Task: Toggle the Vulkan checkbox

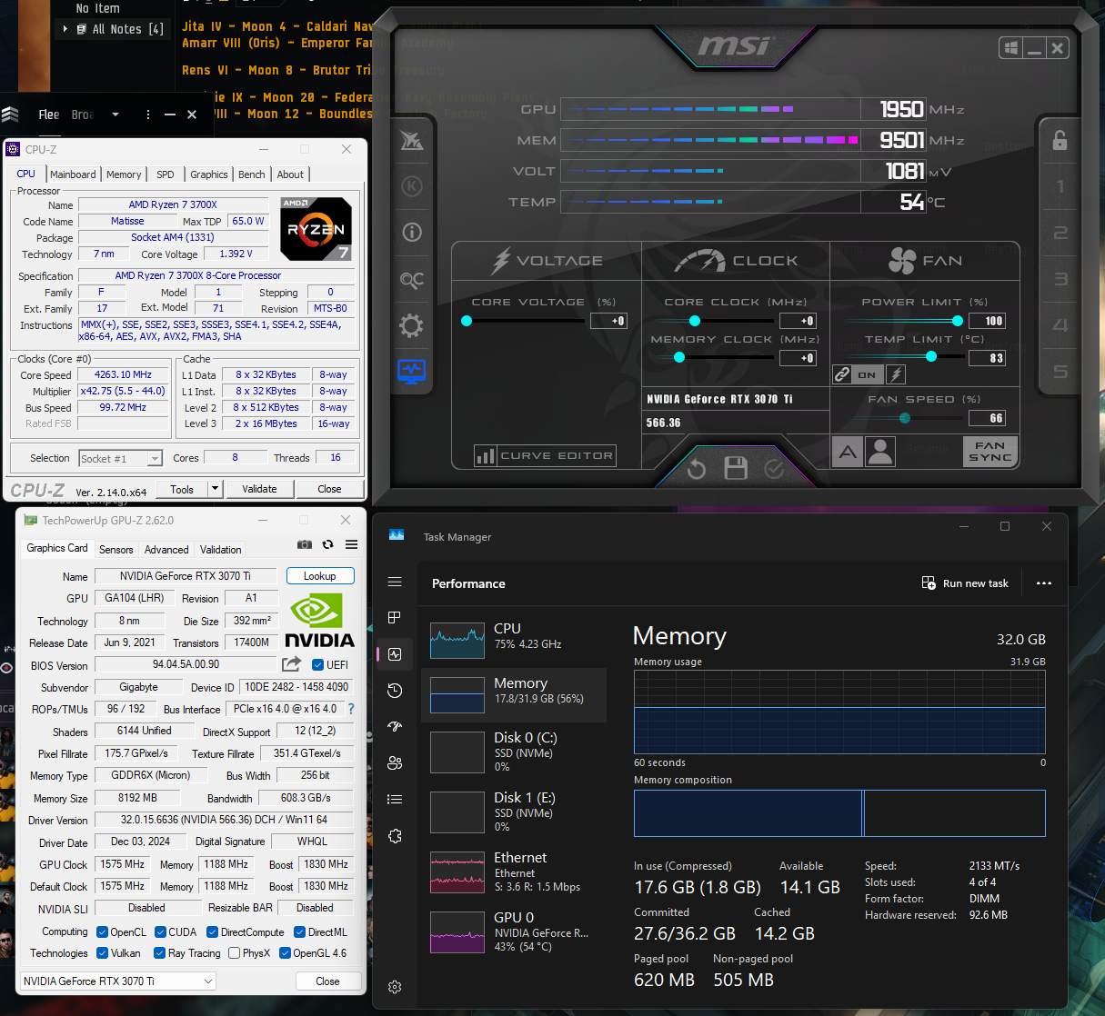Action: click(102, 953)
